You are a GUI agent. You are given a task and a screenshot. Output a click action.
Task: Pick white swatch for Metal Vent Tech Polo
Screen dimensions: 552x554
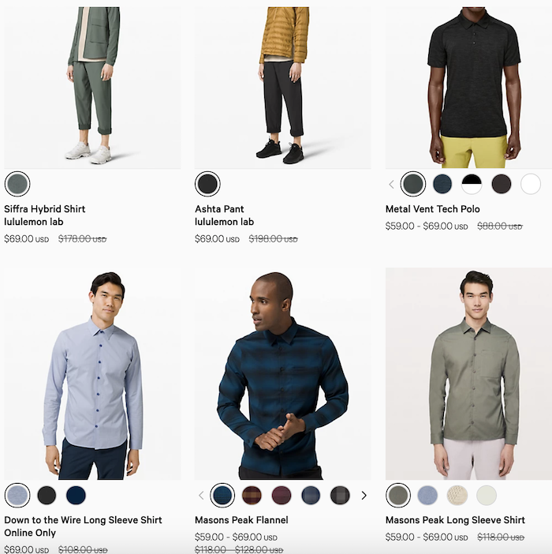[531, 184]
